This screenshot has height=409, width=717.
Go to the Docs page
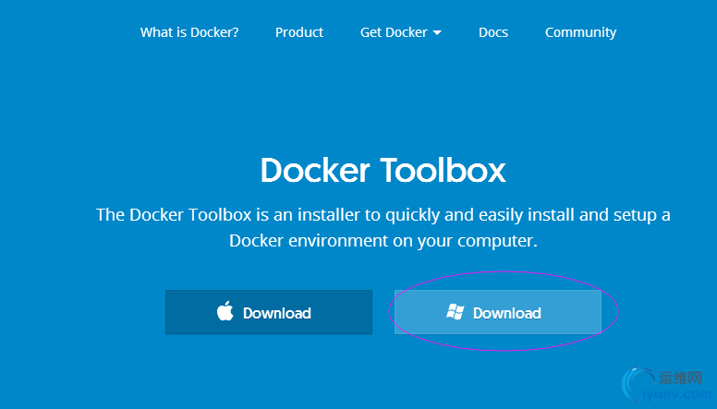tap(493, 32)
